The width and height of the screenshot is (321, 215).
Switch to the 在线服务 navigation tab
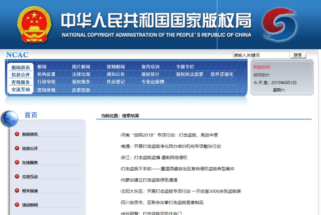point(20,82)
